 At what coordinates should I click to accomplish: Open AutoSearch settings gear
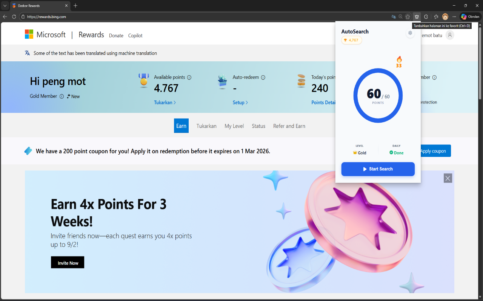tap(410, 33)
